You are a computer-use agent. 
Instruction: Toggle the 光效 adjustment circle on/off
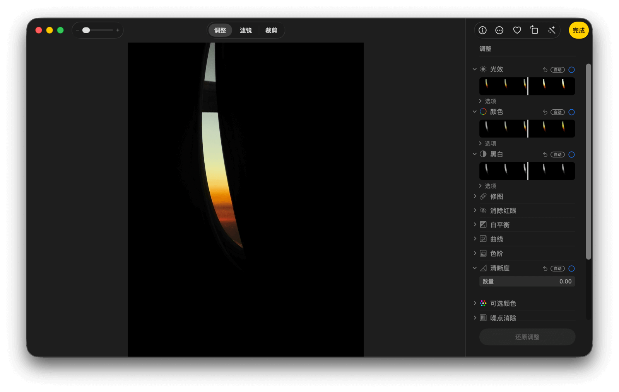click(x=571, y=70)
